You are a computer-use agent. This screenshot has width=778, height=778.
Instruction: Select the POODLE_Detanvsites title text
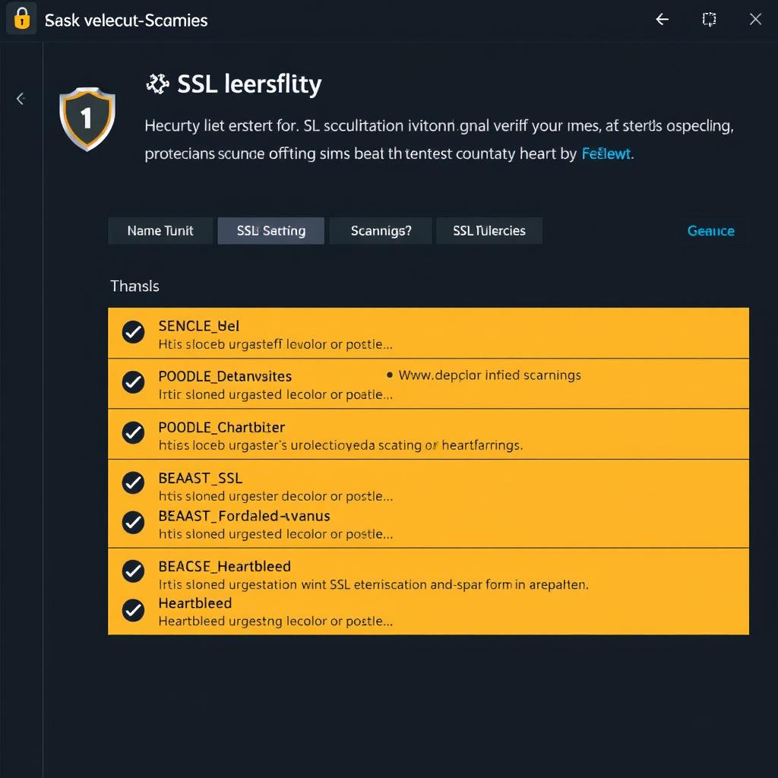(225, 377)
